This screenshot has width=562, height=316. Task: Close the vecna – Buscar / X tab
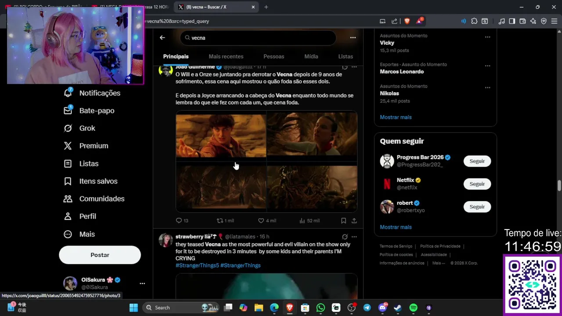(x=253, y=7)
